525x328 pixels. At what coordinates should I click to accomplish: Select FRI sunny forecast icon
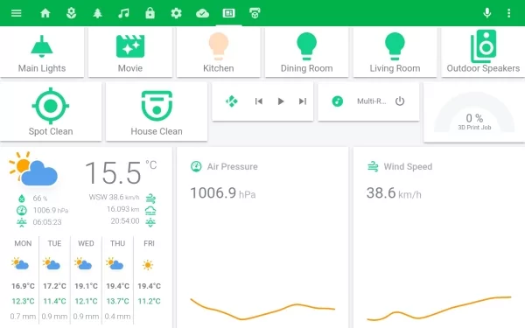[x=148, y=265]
